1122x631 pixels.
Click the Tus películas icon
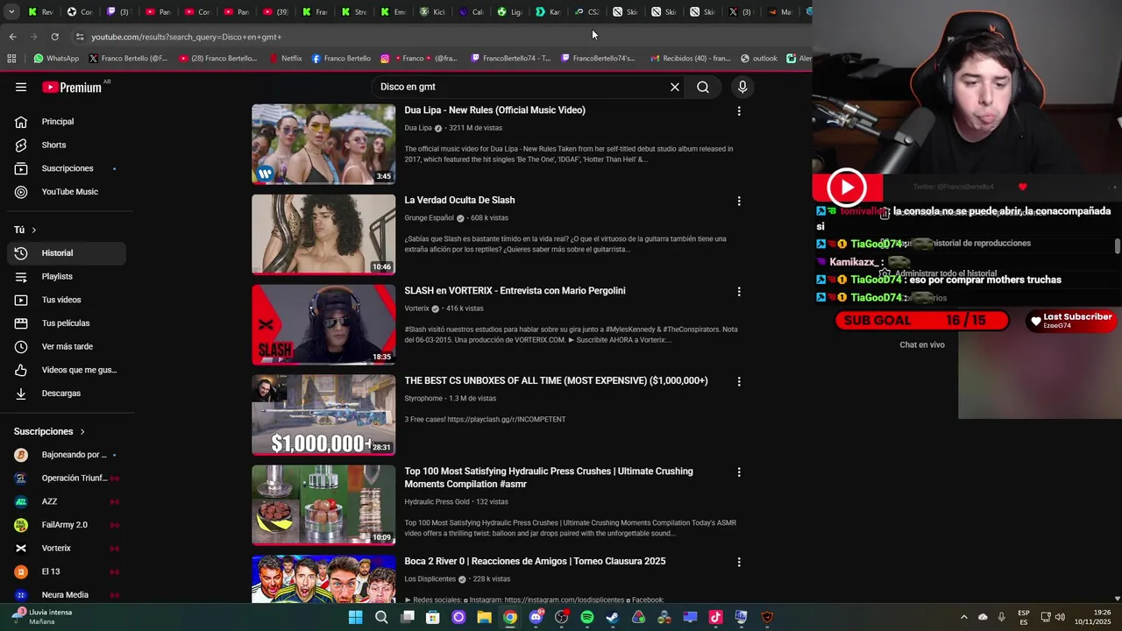[21, 323]
